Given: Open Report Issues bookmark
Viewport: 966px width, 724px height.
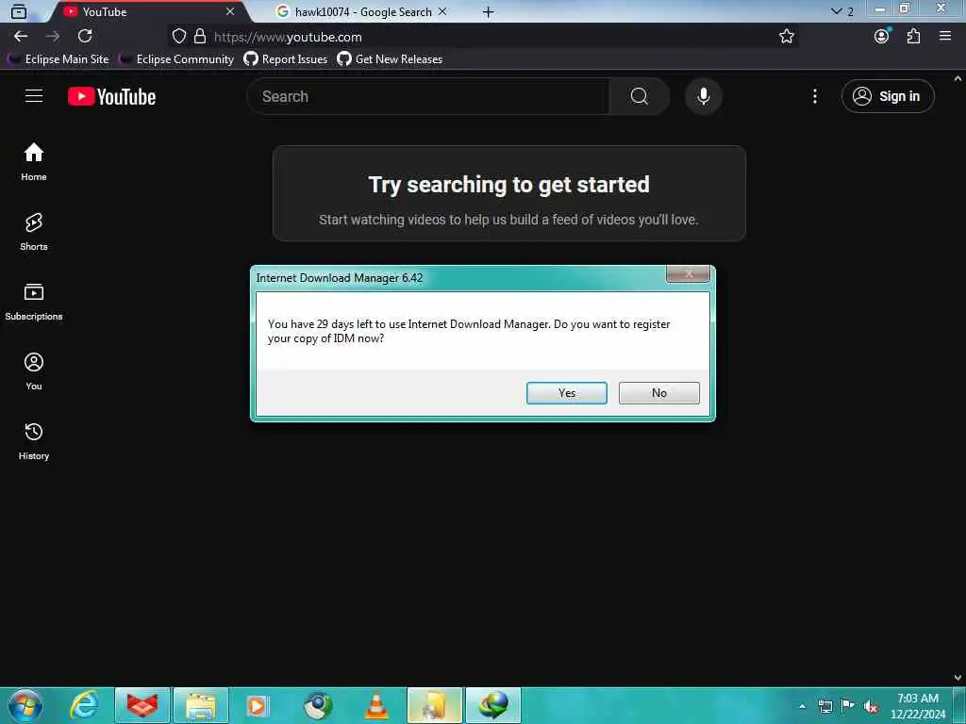Looking at the screenshot, I should (x=285, y=59).
